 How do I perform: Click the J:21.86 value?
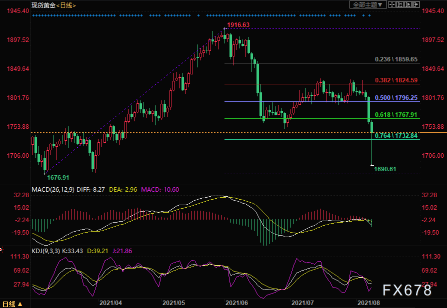click(122, 251)
